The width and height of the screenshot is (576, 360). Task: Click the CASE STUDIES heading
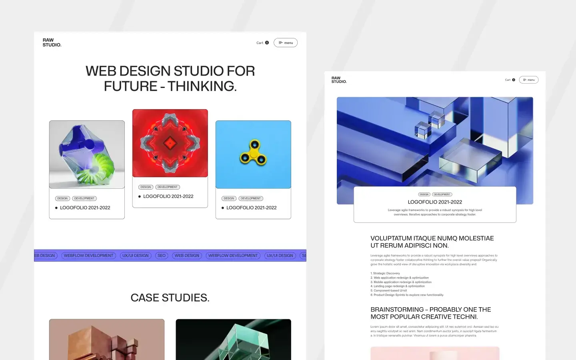pyautogui.click(x=170, y=298)
